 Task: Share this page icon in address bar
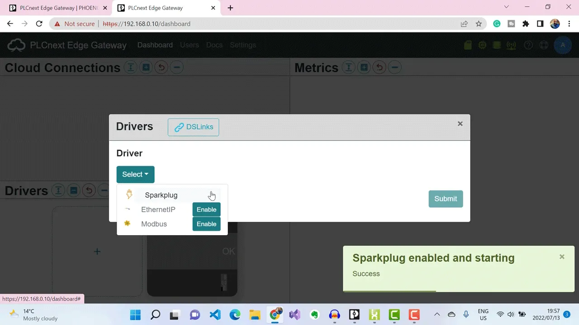pyautogui.click(x=464, y=24)
